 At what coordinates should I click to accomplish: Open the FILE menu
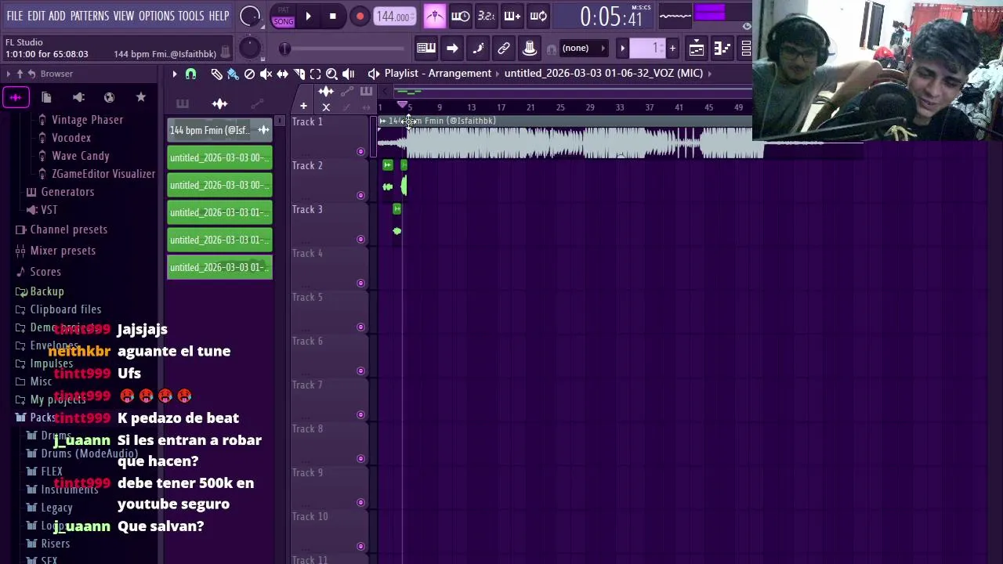[x=14, y=16]
